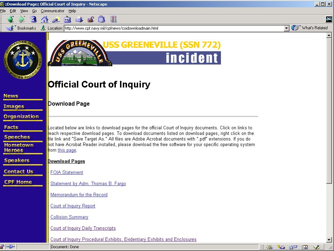Go to the Organization sidebar link

(x=21, y=116)
